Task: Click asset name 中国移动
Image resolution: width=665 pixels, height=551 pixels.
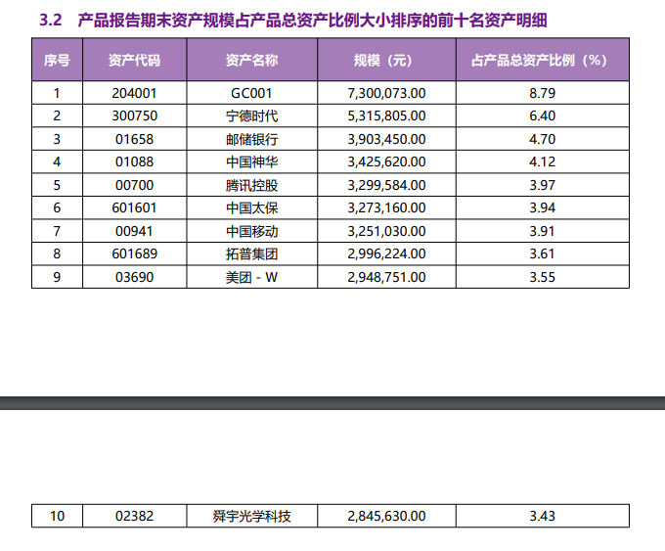Action: click(252, 231)
